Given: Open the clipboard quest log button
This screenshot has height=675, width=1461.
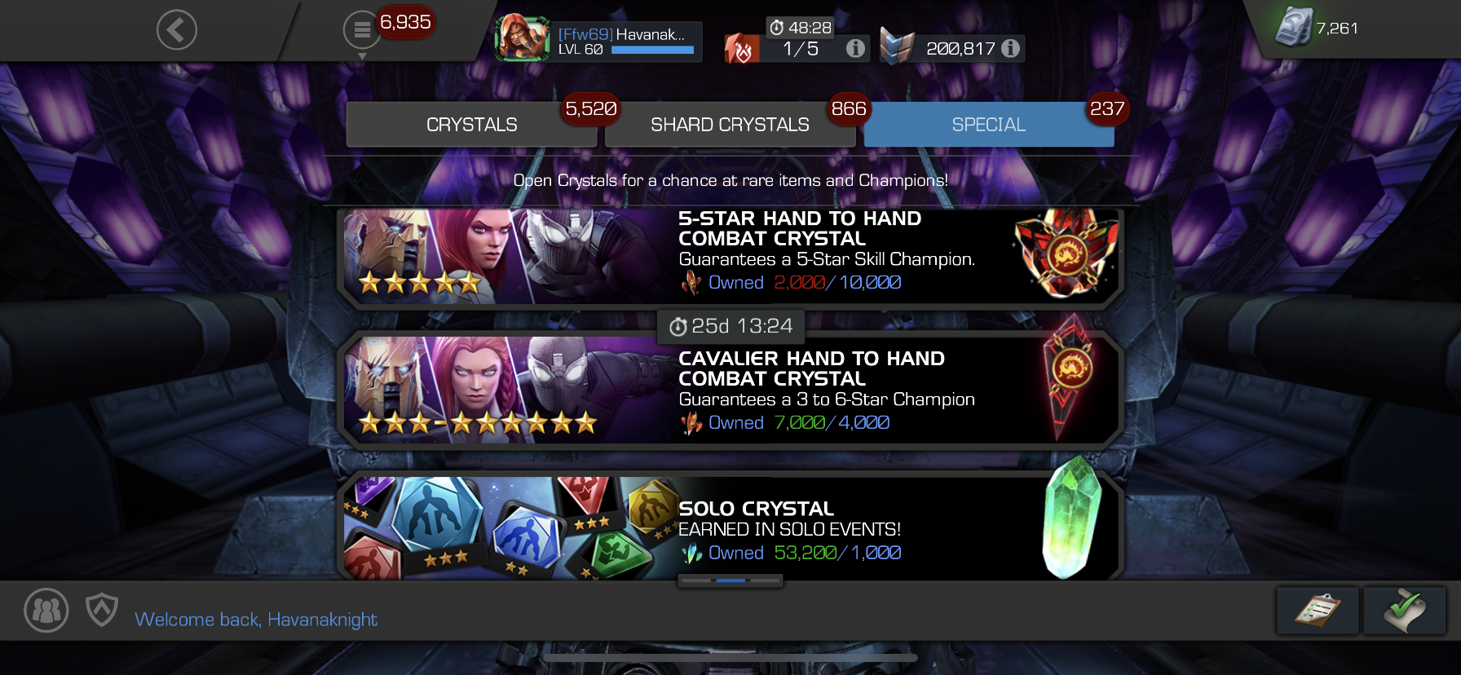Looking at the screenshot, I should point(1318,611).
